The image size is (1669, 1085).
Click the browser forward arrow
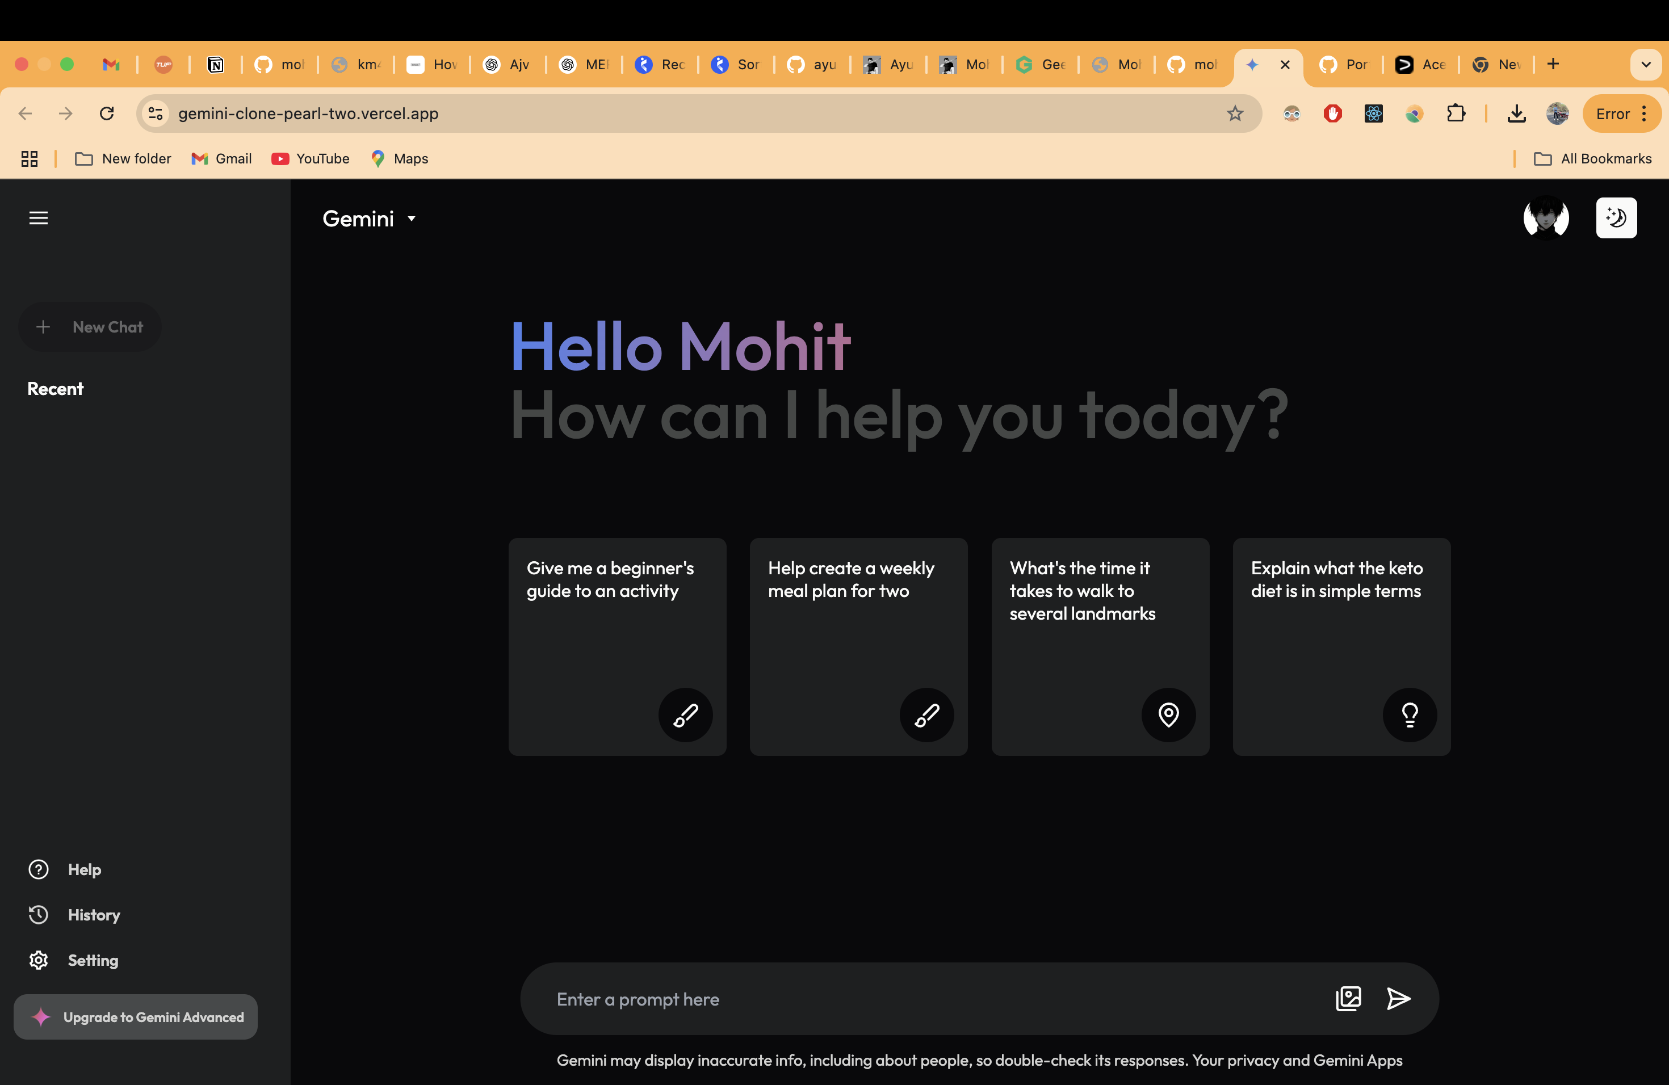[x=66, y=113]
